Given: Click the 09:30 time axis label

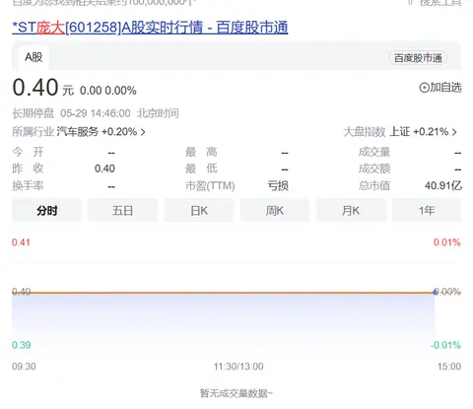Looking at the screenshot, I should pos(24,367).
